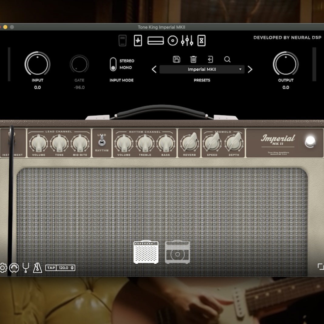Open the pedal section icon in top bar
324x324 pixels.
(123, 41)
